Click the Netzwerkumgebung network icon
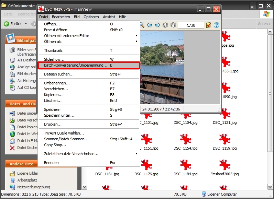 pyautogui.click(x=12, y=187)
